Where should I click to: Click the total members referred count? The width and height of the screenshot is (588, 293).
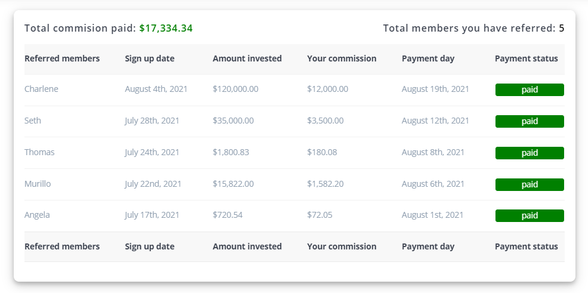pyautogui.click(x=561, y=29)
